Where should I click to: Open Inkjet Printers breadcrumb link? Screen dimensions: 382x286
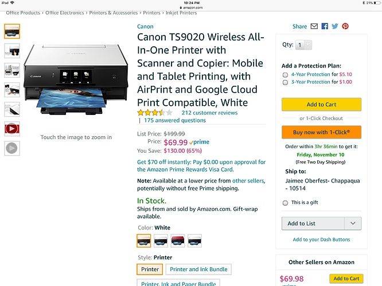(181, 13)
